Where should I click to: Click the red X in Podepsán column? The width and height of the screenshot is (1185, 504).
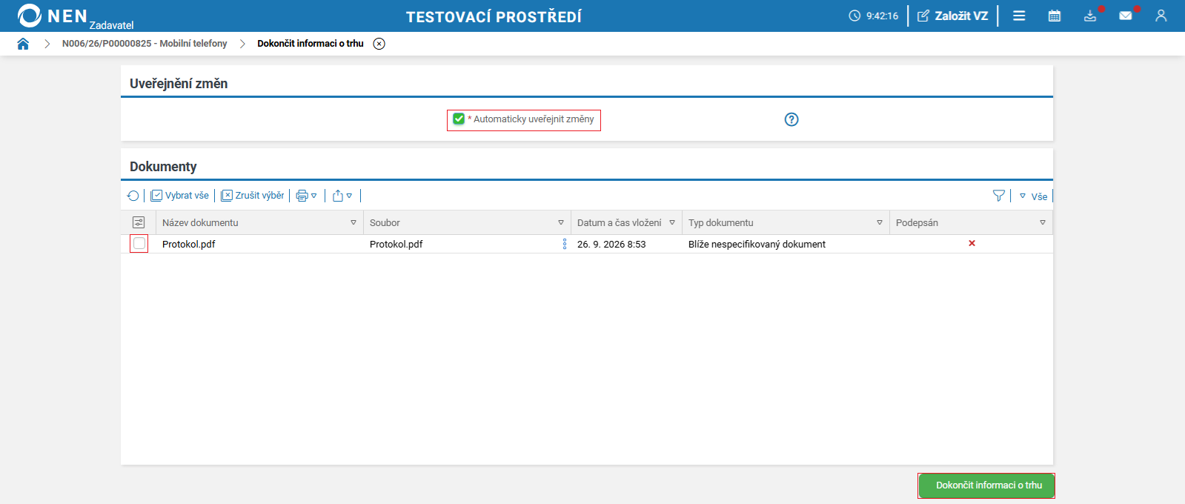[972, 243]
